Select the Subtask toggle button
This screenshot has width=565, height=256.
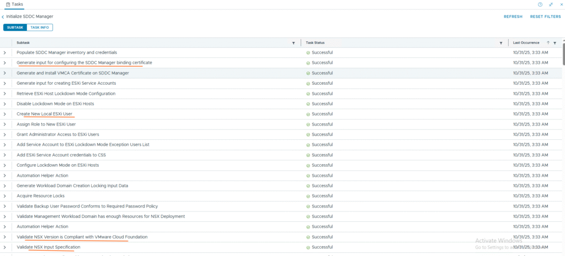(15, 27)
